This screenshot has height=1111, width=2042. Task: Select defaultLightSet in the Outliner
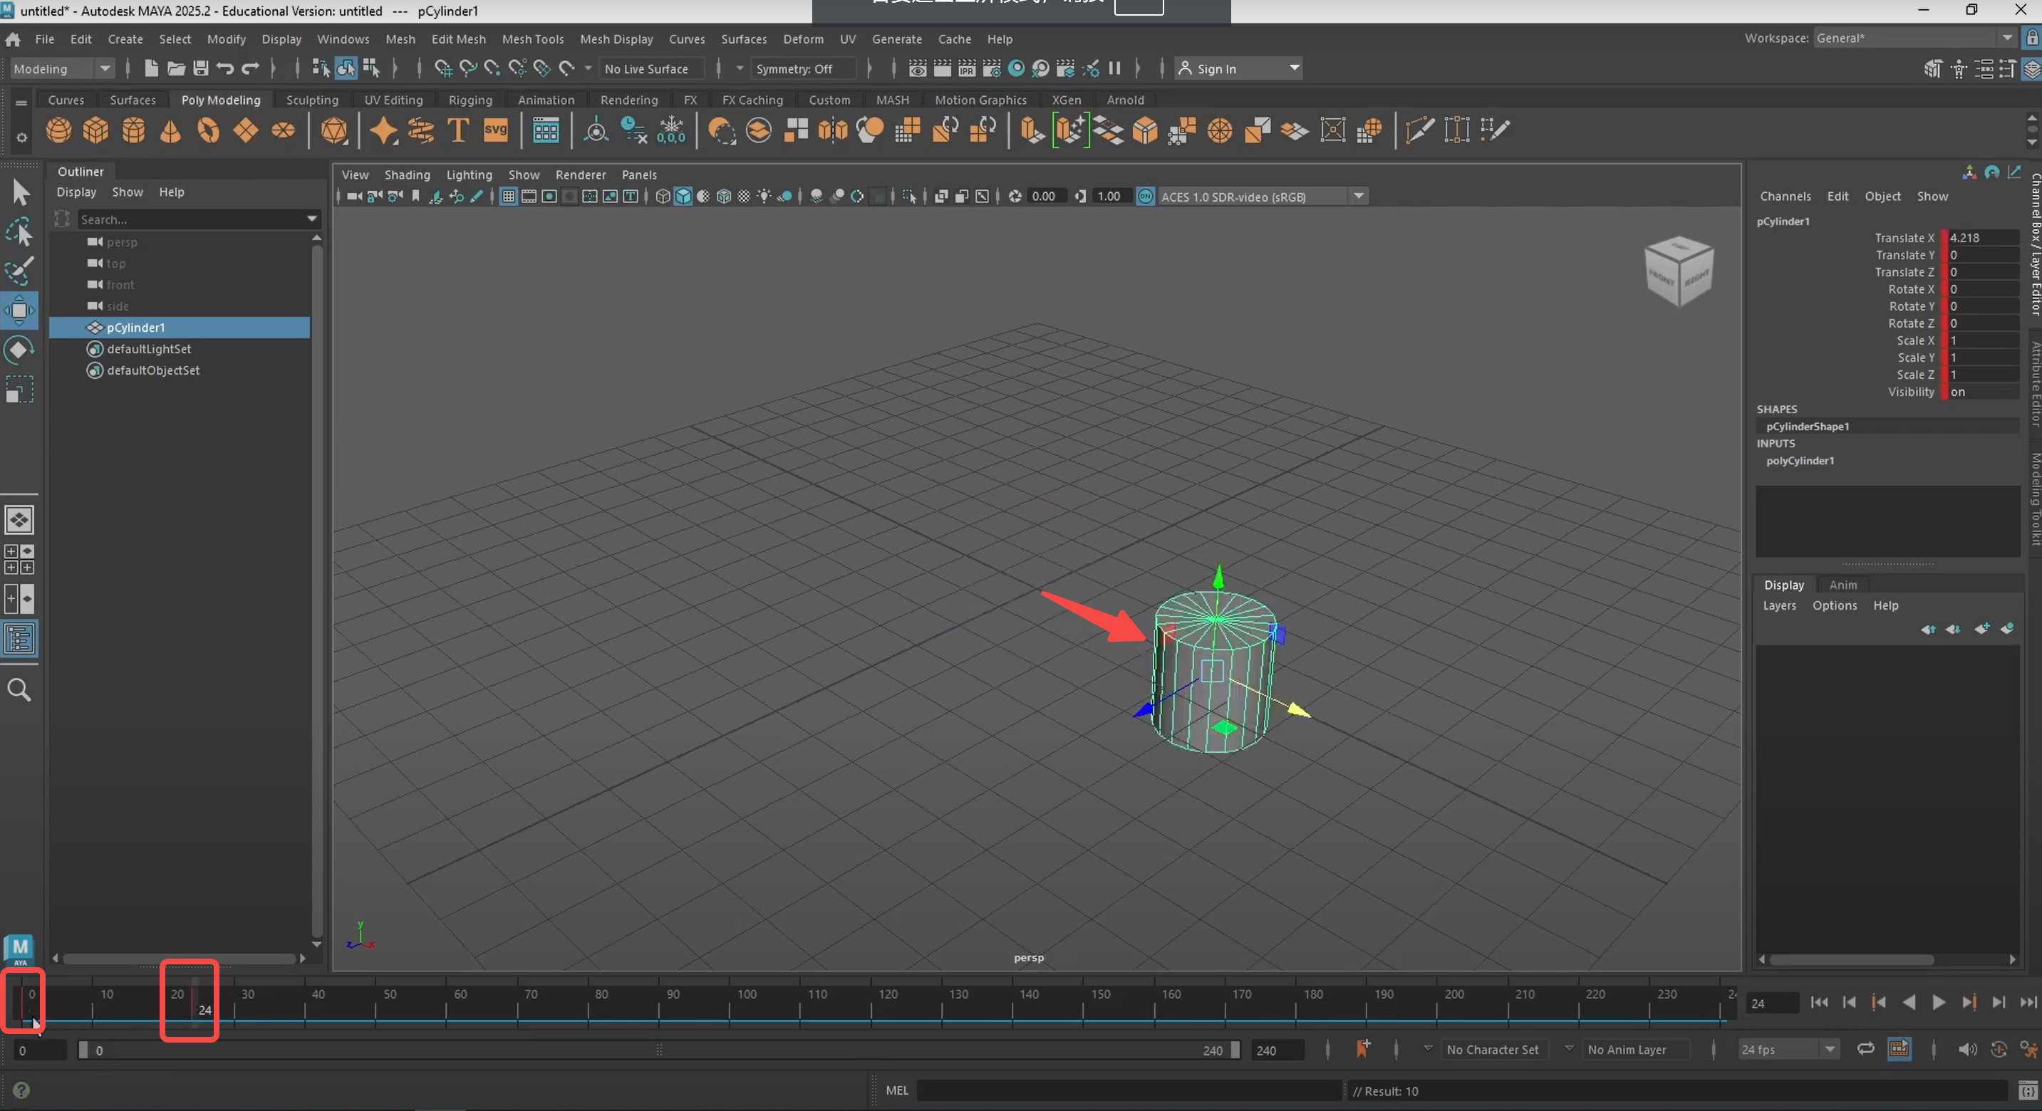[x=149, y=349]
